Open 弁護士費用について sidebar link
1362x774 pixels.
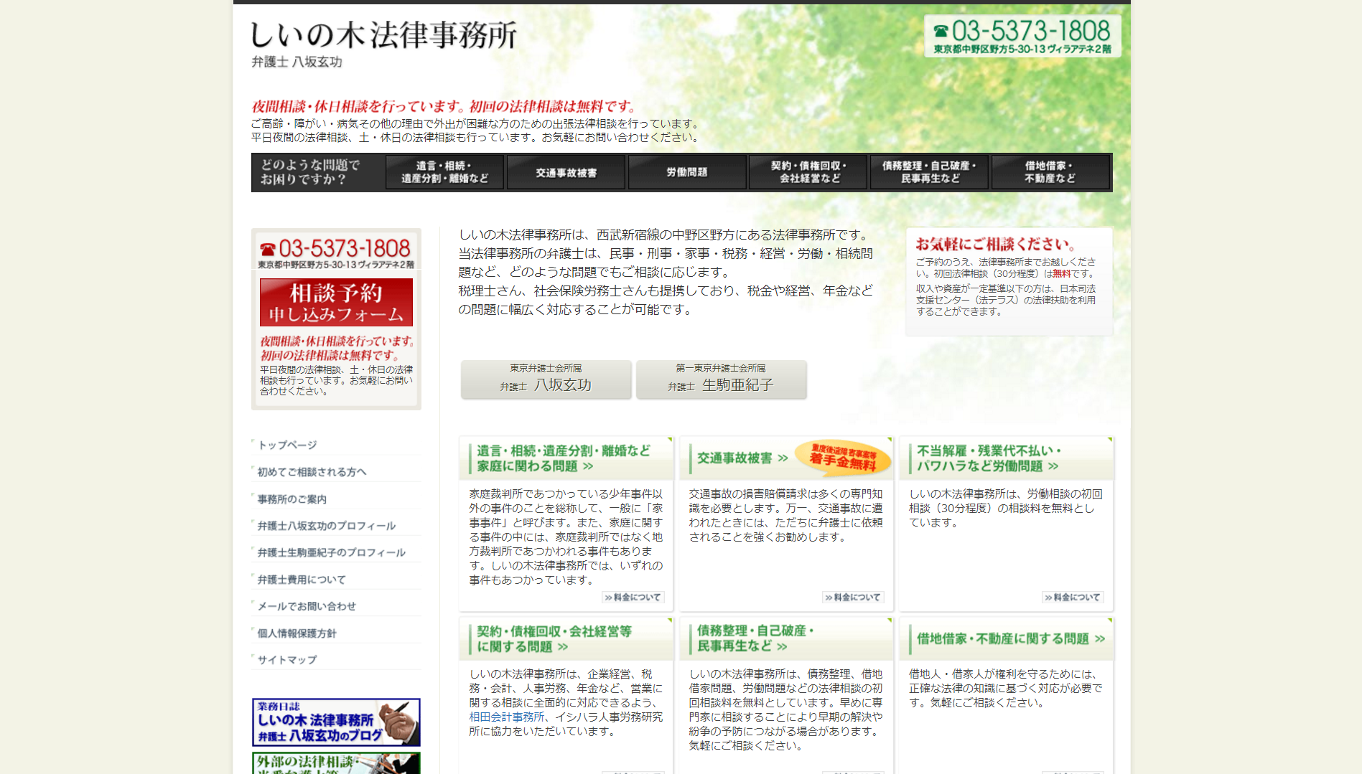point(302,580)
